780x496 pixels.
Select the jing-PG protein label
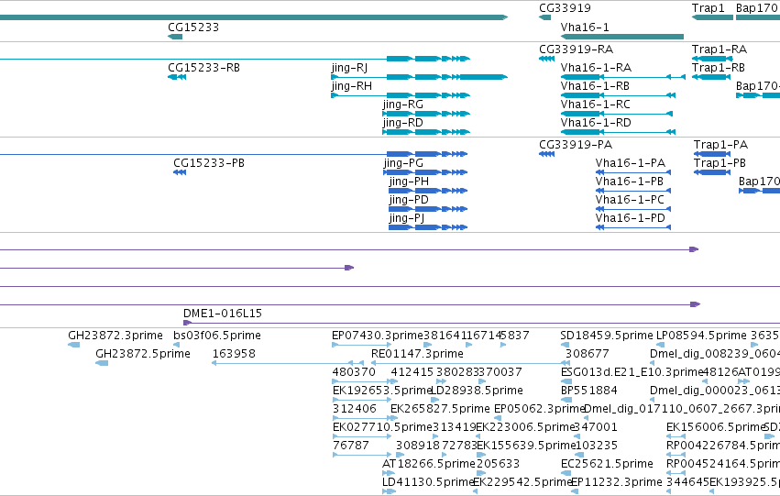tap(403, 162)
